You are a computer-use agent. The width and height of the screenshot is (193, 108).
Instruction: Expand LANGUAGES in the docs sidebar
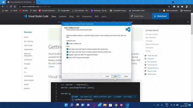point(28,49)
